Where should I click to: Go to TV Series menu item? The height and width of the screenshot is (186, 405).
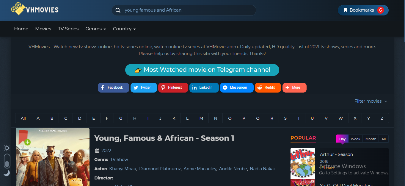(x=68, y=29)
